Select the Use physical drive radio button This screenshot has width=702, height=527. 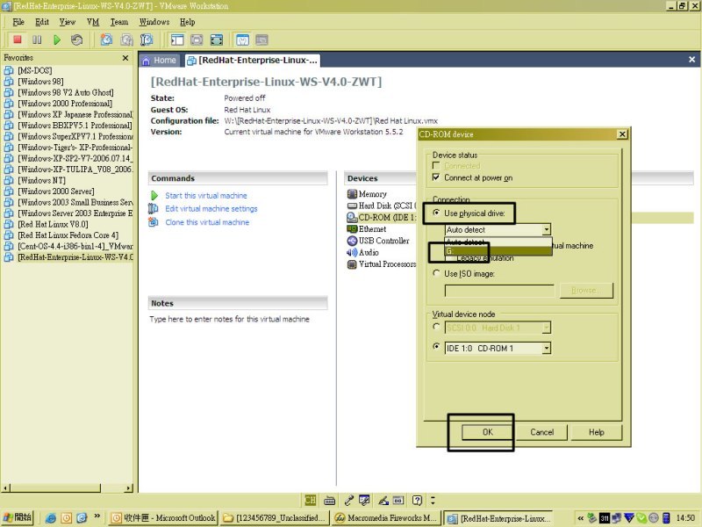tap(436, 213)
